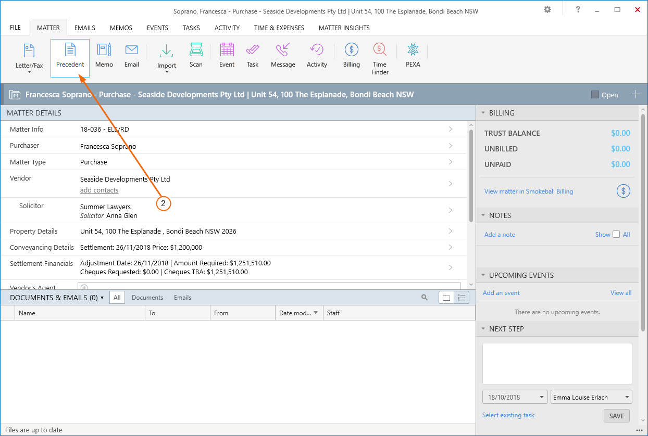Select the Precedent tool
Screen dimensions: 648x436
(x=69, y=56)
